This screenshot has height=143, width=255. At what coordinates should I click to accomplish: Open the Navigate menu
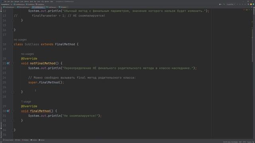17,2
